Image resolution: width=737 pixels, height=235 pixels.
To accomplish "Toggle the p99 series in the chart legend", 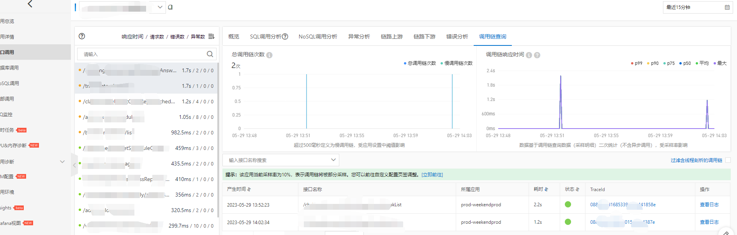I will click(x=636, y=63).
